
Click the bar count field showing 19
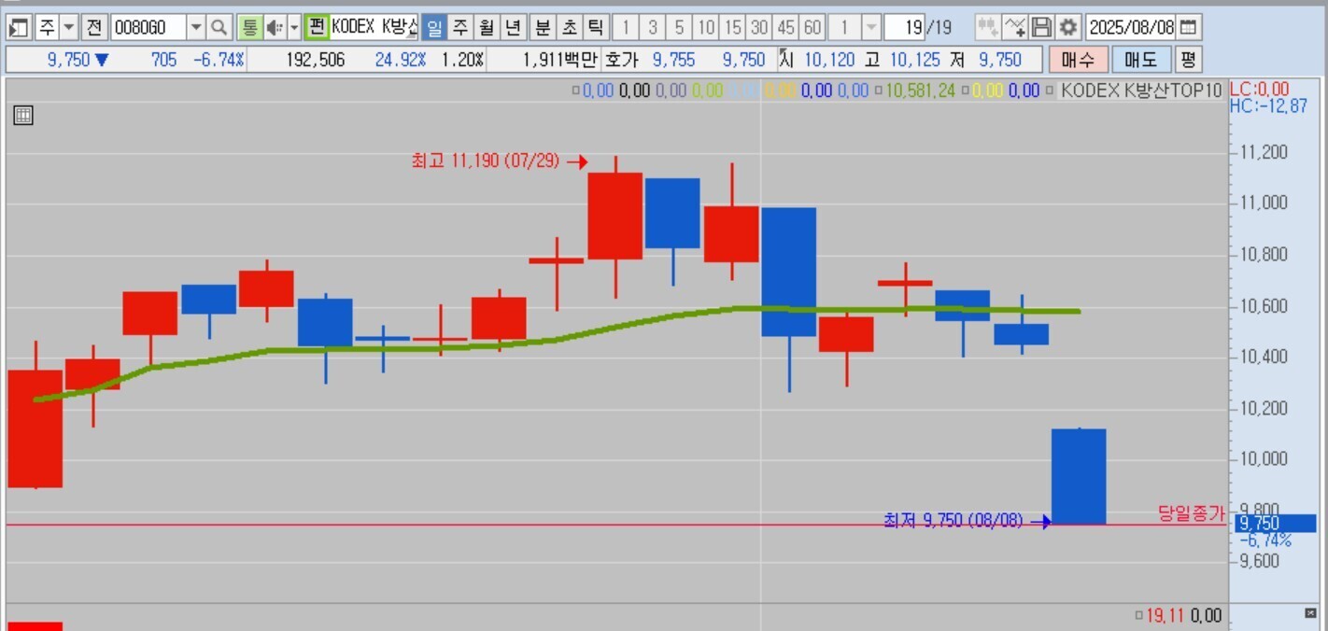(x=904, y=27)
